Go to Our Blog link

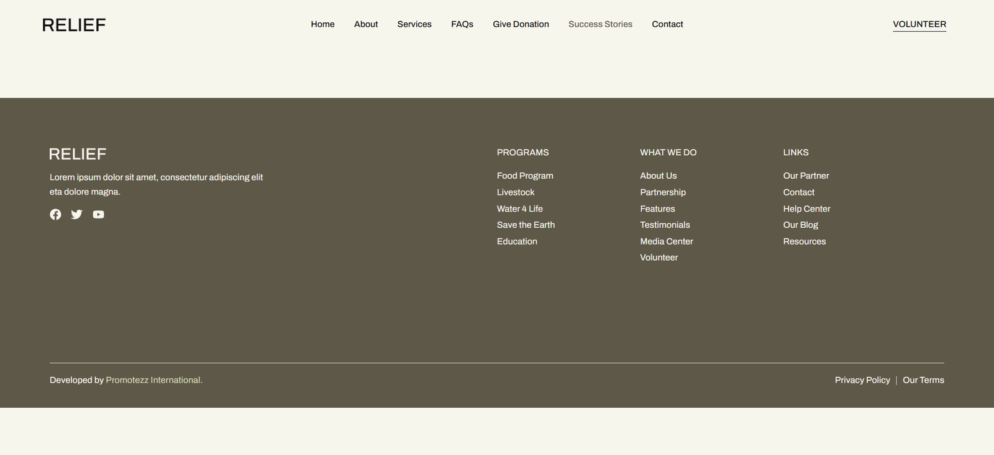[800, 225]
